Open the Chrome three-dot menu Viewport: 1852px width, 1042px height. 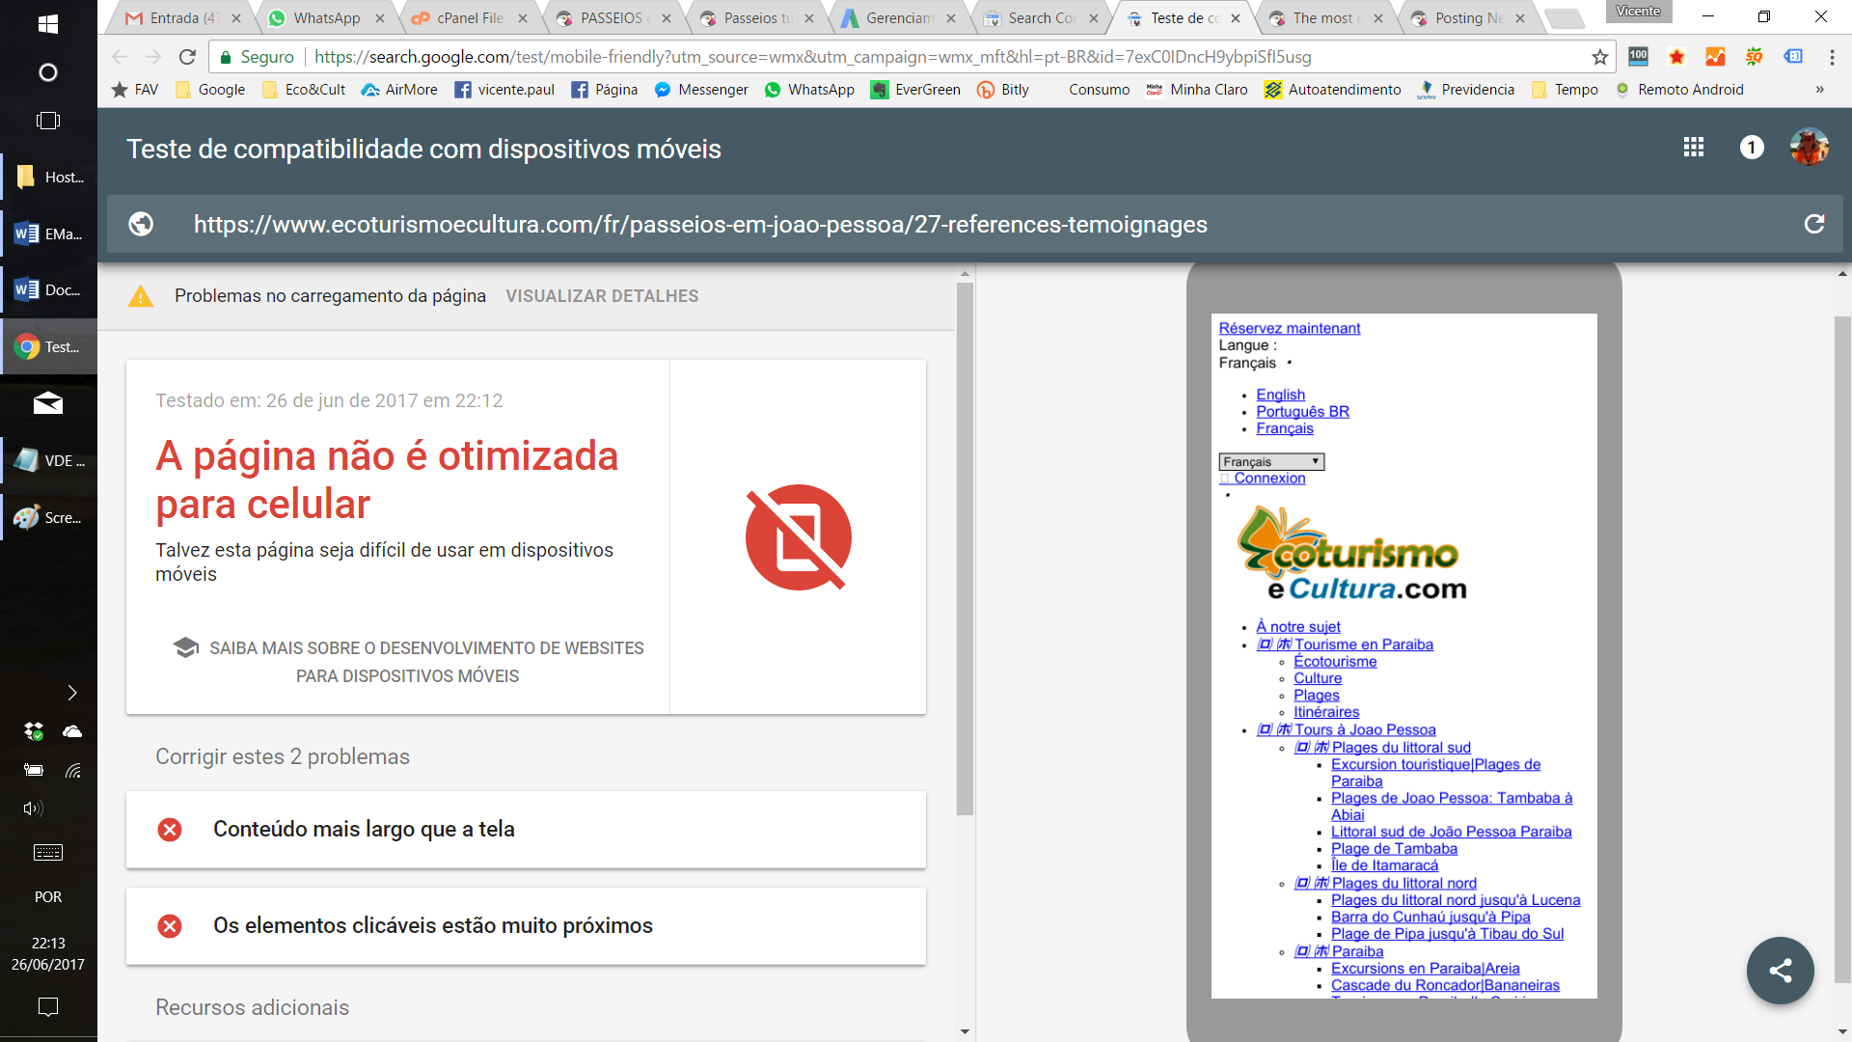tap(1832, 57)
